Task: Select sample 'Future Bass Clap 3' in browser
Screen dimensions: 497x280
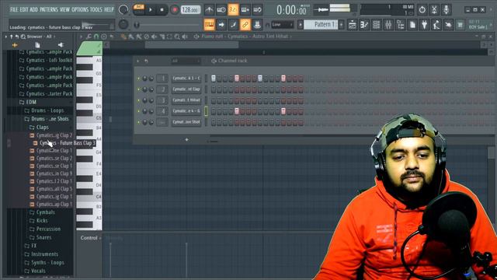Action: tap(64, 143)
